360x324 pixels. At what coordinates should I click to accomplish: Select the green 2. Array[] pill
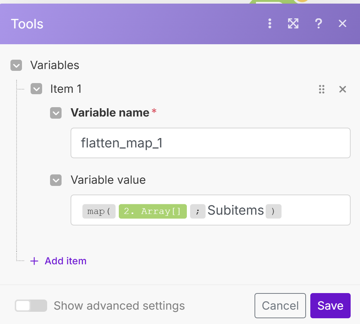[x=153, y=211]
